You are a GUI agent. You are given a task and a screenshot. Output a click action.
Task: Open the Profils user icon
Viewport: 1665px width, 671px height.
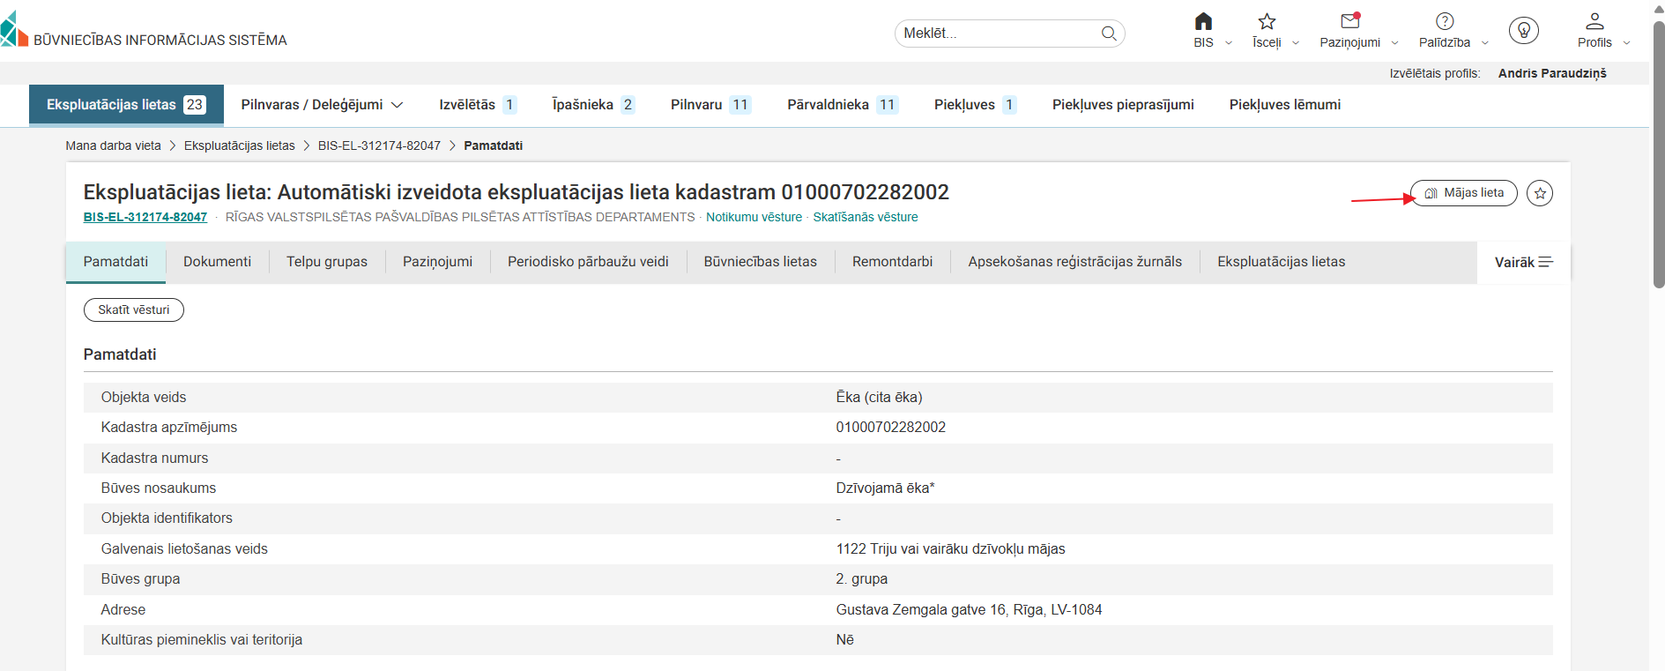point(1594,22)
